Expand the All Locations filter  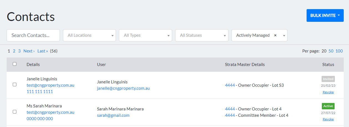[x=90, y=35]
